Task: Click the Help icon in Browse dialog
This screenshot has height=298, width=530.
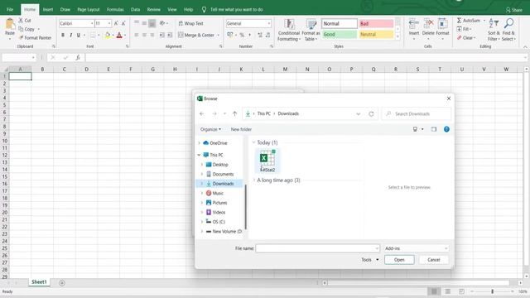Action: (x=446, y=129)
